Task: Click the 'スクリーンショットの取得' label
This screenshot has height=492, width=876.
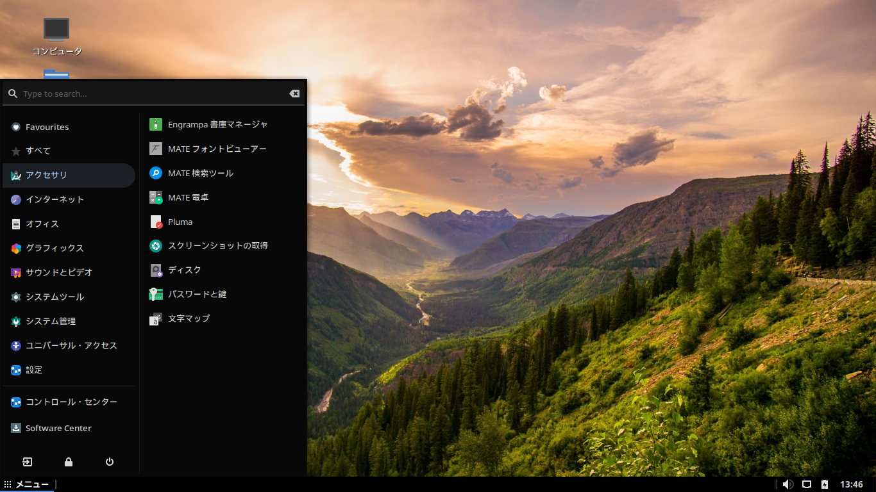Action: tap(218, 245)
